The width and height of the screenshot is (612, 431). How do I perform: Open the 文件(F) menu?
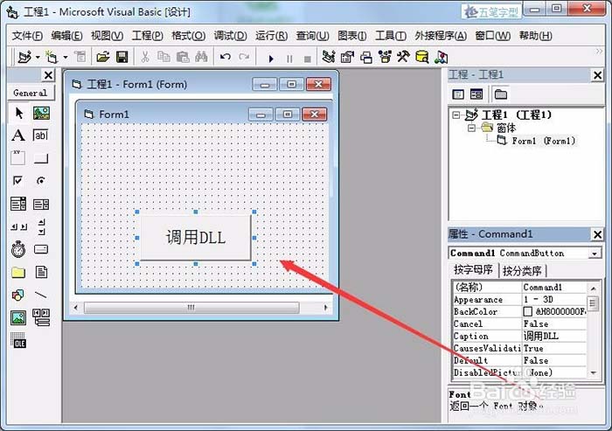tap(27, 36)
